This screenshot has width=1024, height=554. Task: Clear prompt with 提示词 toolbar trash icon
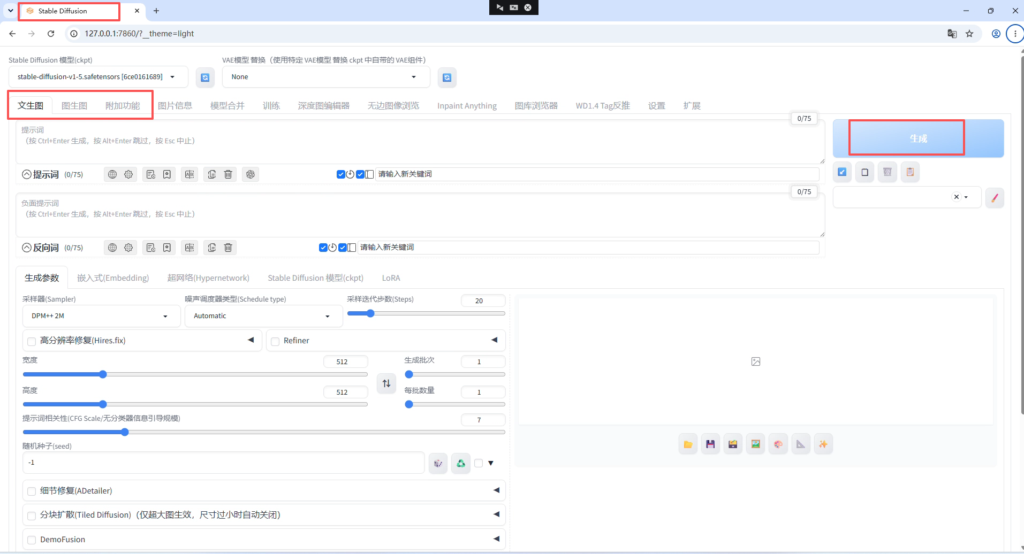pyautogui.click(x=228, y=174)
